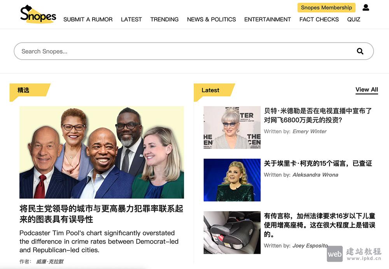Screen dimensions: 389x269
Task: Select FACT CHECKS from the navigation
Action: [319, 19]
